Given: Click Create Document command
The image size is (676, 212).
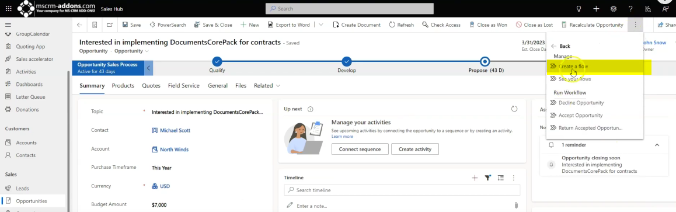Looking at the screenshot, I should 357,25.
